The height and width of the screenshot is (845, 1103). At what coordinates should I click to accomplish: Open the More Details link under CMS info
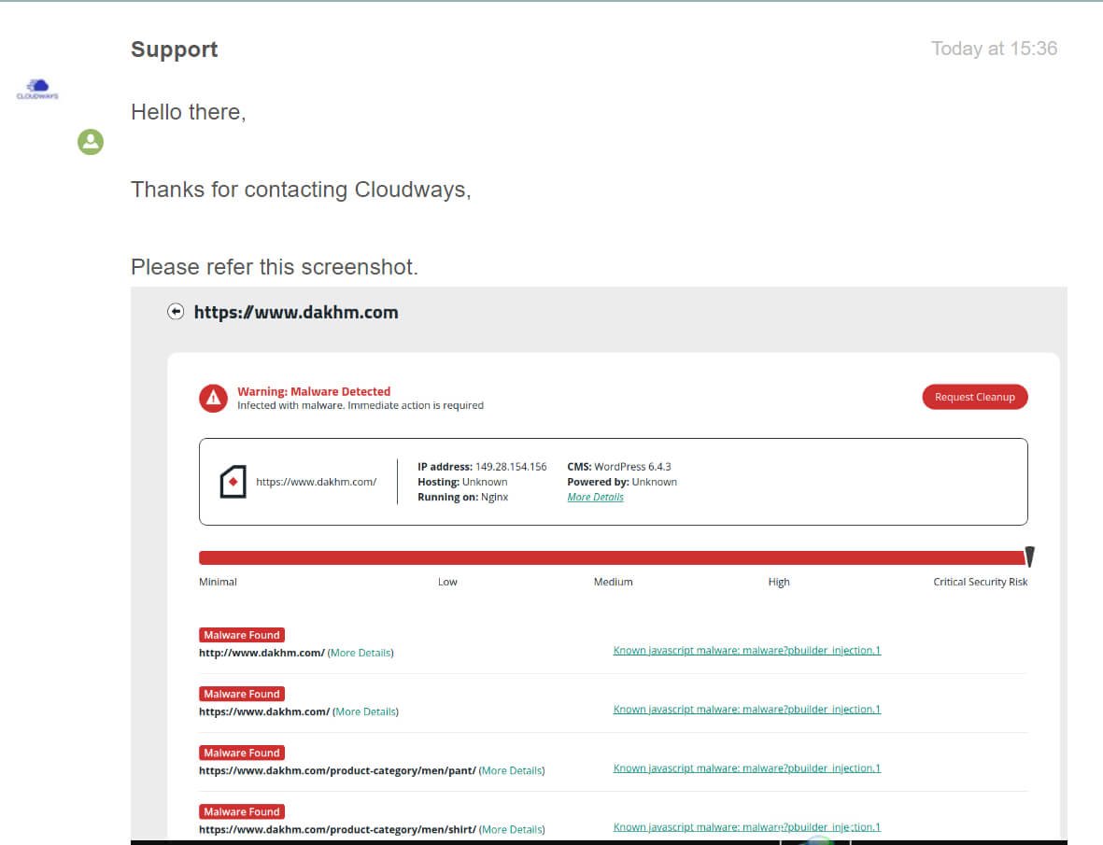pos(595,496)
